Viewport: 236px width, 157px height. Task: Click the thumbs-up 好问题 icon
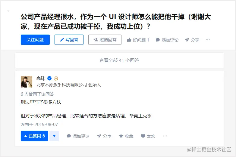[129, 40]
